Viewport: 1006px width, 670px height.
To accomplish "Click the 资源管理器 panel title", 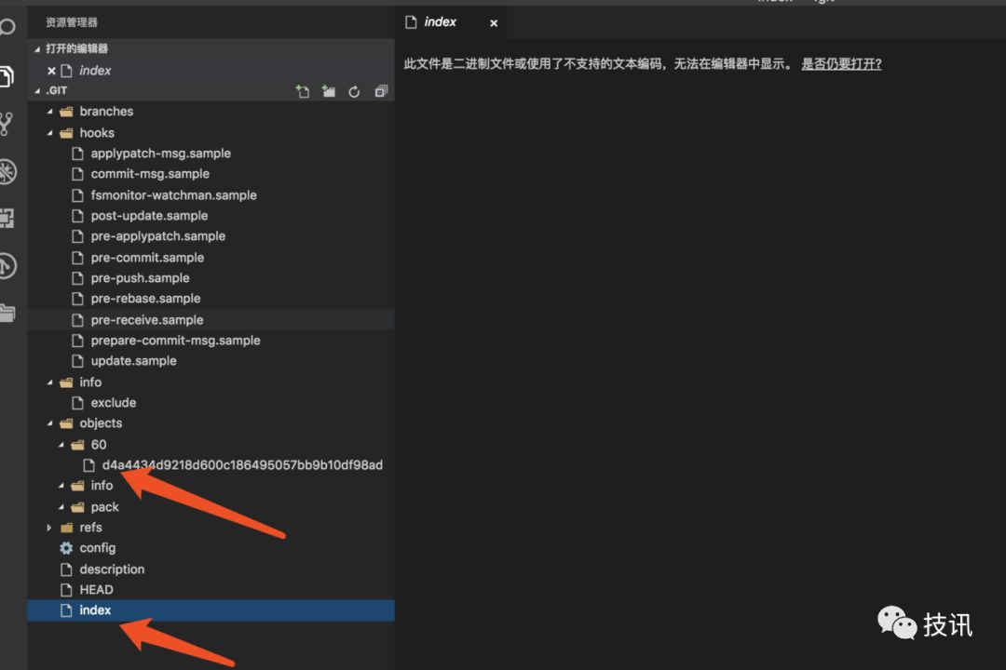I will coord(71,22).
